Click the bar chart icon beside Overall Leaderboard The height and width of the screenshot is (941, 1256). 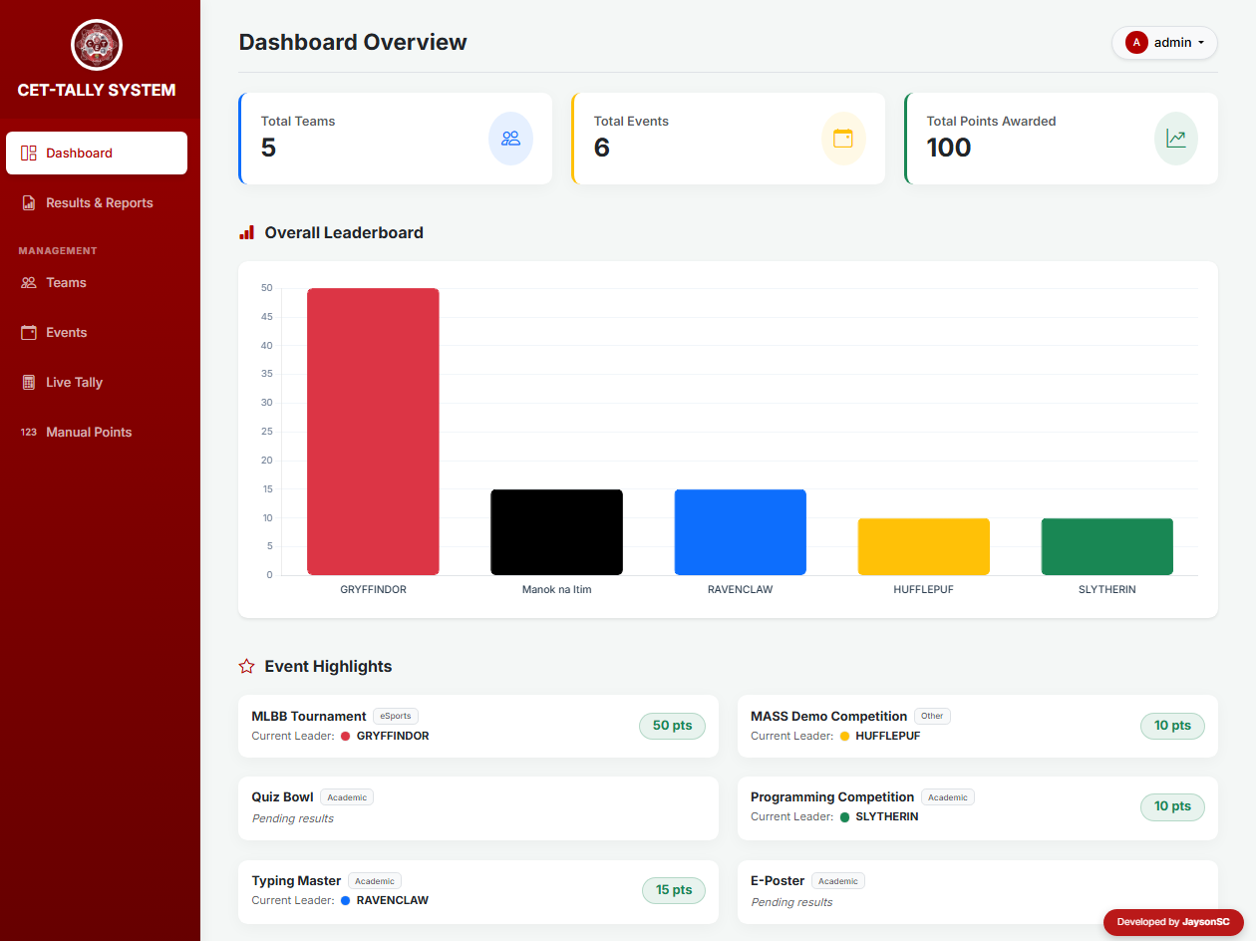coord(246,231)
